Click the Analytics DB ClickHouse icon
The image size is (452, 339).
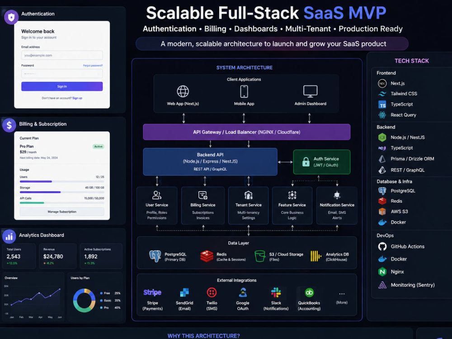tap(316, 256)
